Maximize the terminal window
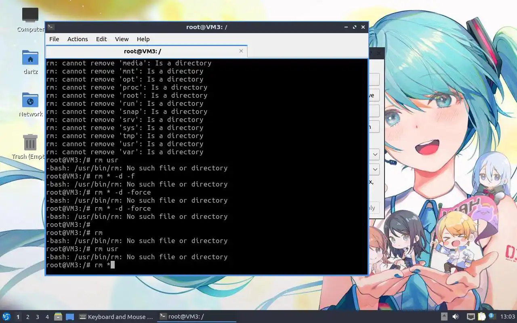This screenshot has width=517, height=323. [x=354, y=27]
